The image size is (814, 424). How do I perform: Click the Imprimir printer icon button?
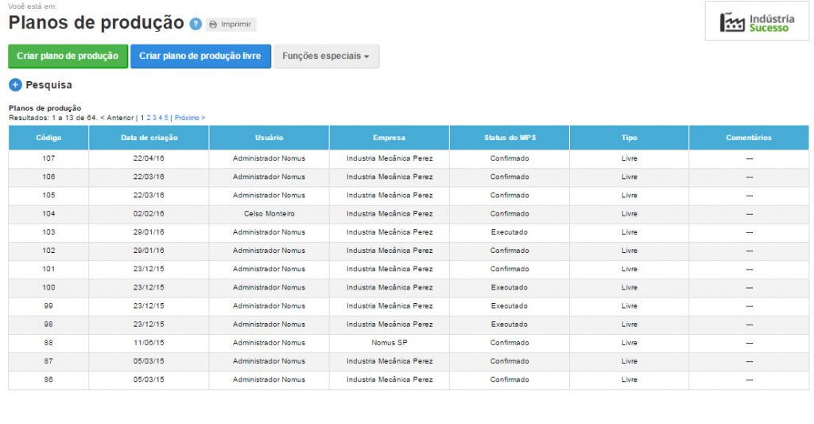pyautogui.click(x=231, y=25)
